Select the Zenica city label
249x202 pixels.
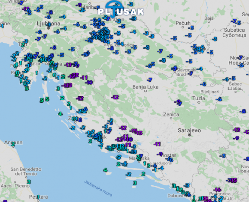click(x=171, y=114)
